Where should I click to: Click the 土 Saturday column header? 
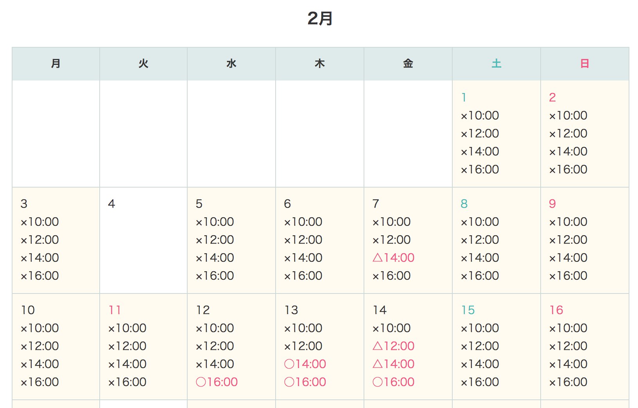coord(496,64)
